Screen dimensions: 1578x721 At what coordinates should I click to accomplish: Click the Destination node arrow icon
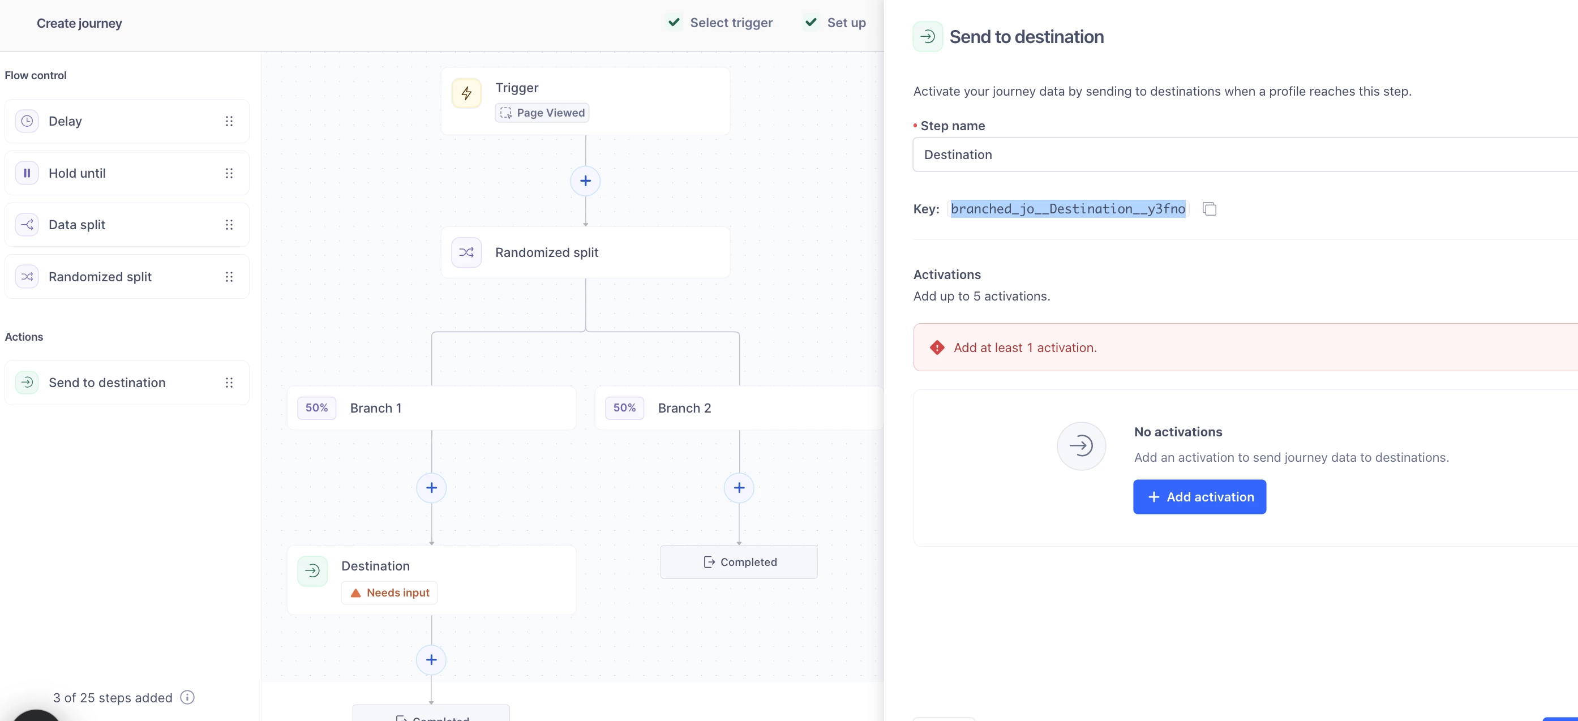tap(312, 571)
